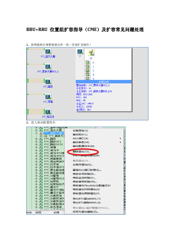The height and width of the screenshot is (247, 174).
Task: Click the text 频段: DCS1800
Action: [x=84, y=94]
